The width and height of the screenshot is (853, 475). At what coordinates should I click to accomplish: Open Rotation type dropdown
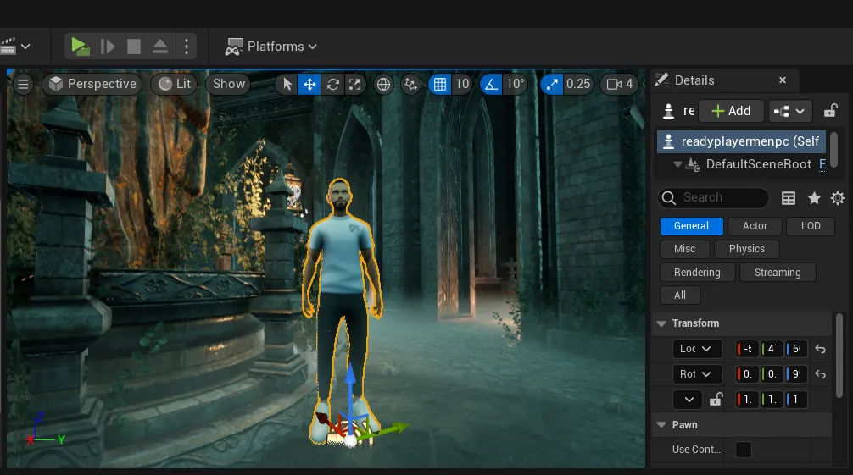tap(698, 374)
